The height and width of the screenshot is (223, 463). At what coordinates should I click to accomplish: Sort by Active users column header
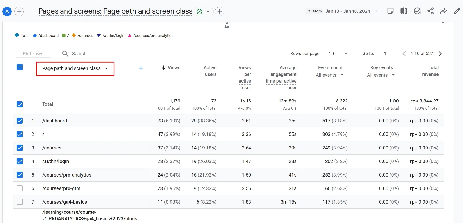[210, 71]
